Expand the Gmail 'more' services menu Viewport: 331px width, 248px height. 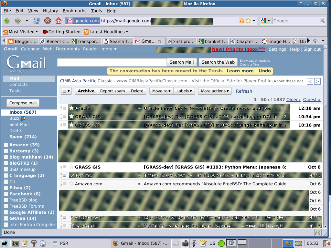[x=109, y=49]
